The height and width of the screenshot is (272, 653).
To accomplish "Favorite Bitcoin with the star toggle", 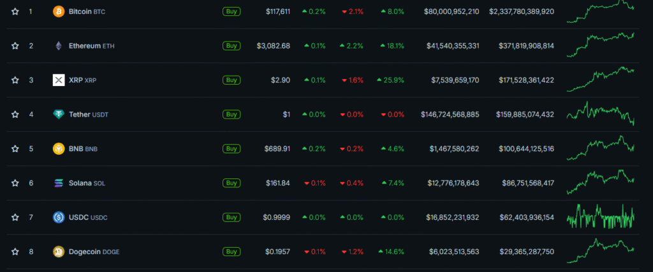I will (x=15, y=11).
